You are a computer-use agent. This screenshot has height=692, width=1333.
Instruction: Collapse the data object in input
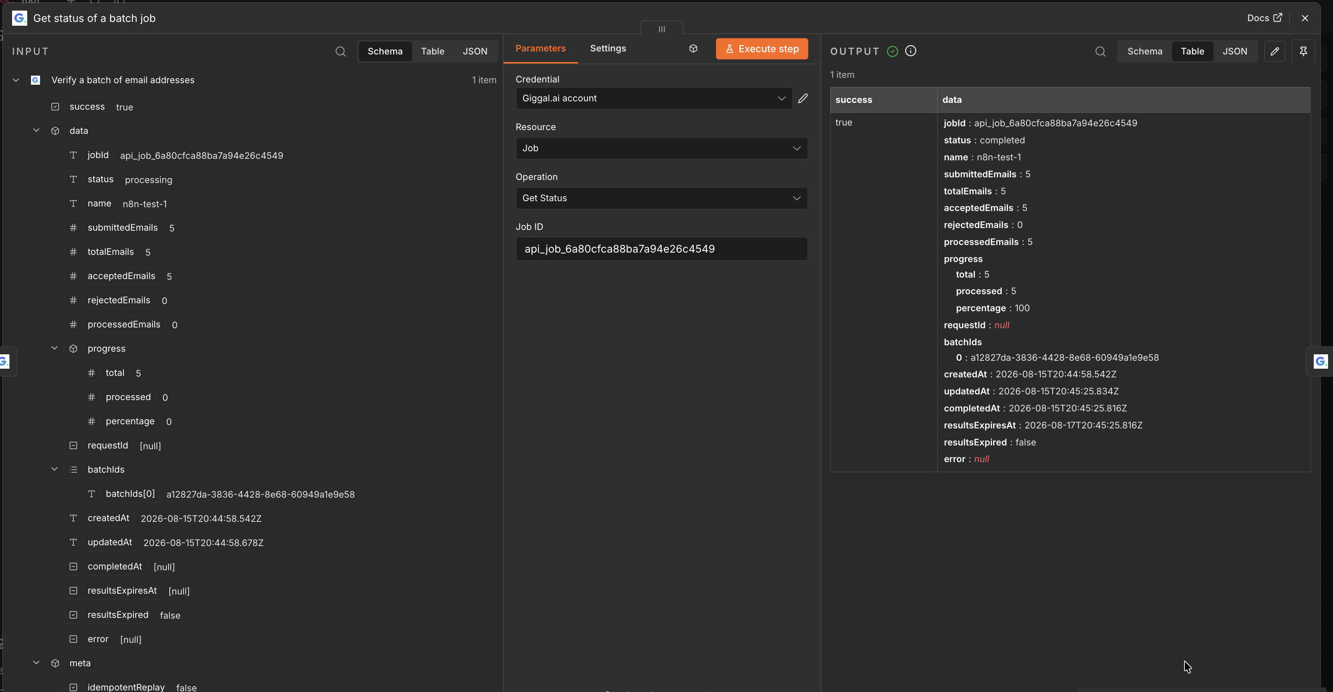point(36,130)
